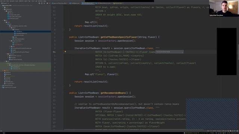Select application.properties in the project tree
The image size is (239, 134).
(16, 60)
